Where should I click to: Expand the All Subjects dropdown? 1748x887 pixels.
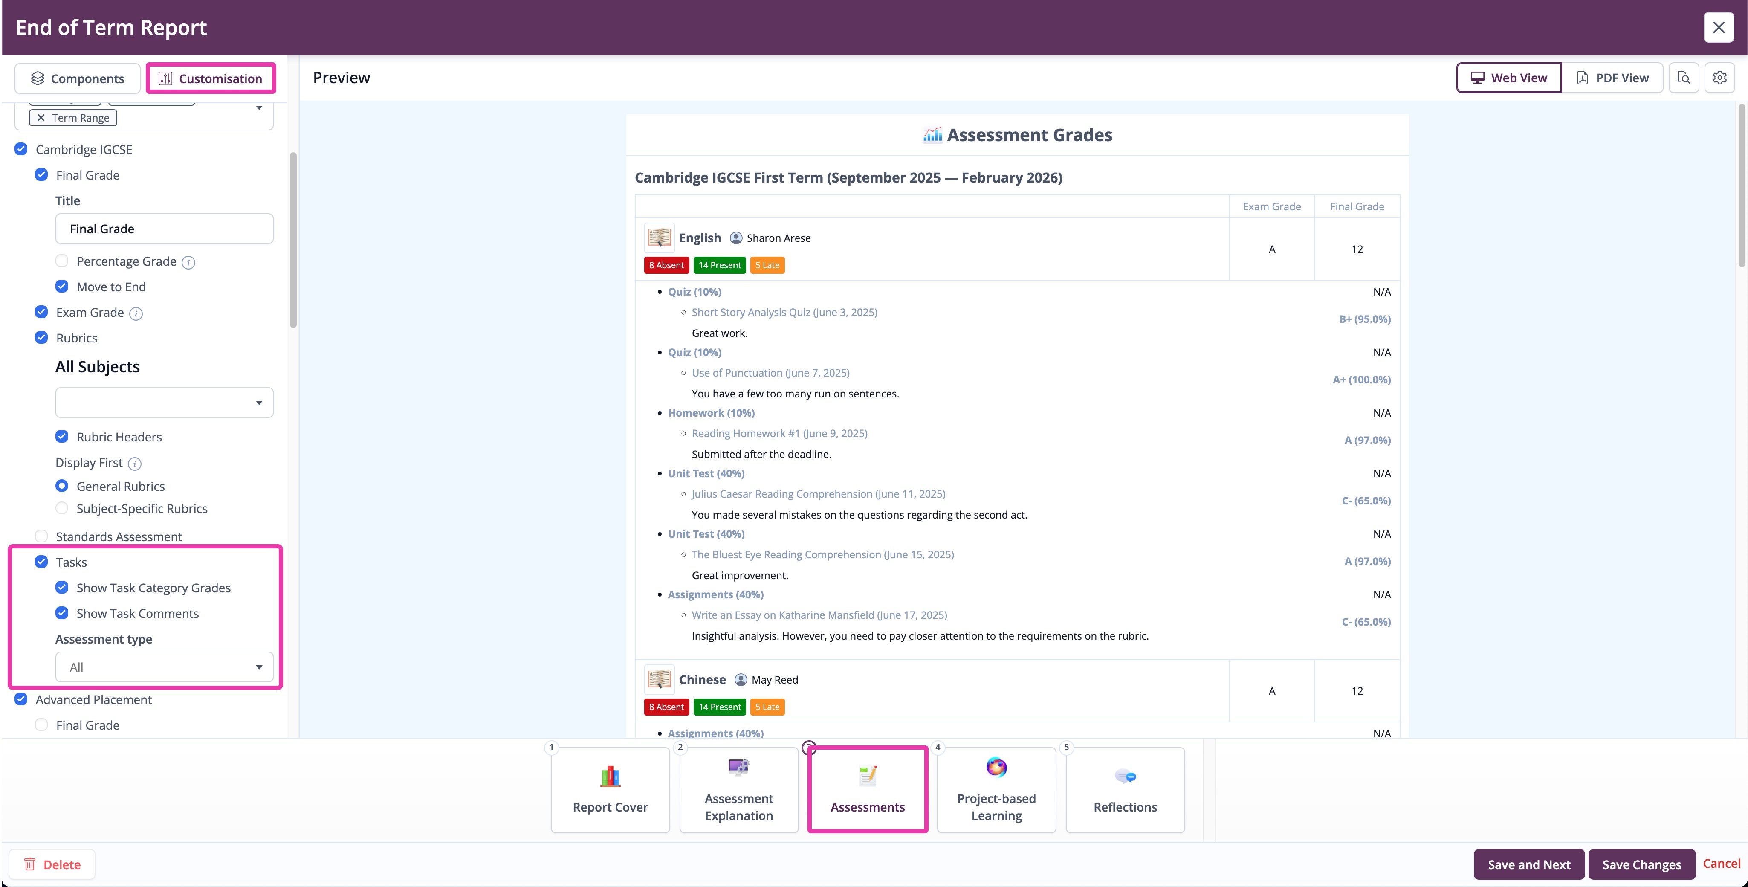point(164,403)
